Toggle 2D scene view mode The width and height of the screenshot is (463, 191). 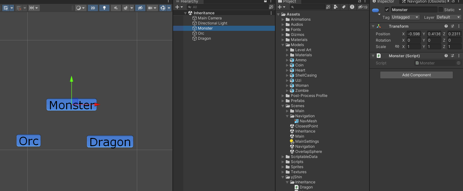93,8
